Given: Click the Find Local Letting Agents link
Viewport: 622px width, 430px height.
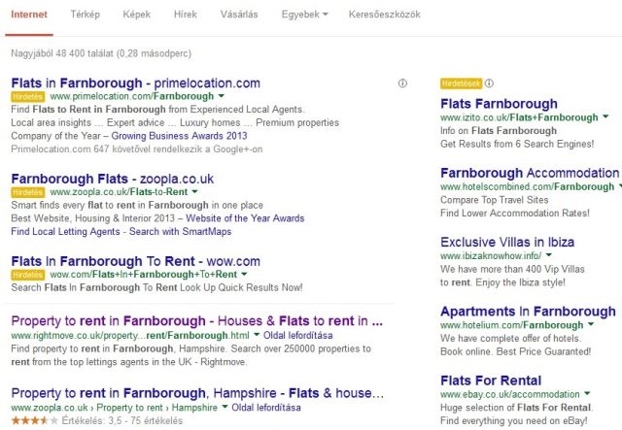Looking at the screenshot, I should (x=65, y=232).
